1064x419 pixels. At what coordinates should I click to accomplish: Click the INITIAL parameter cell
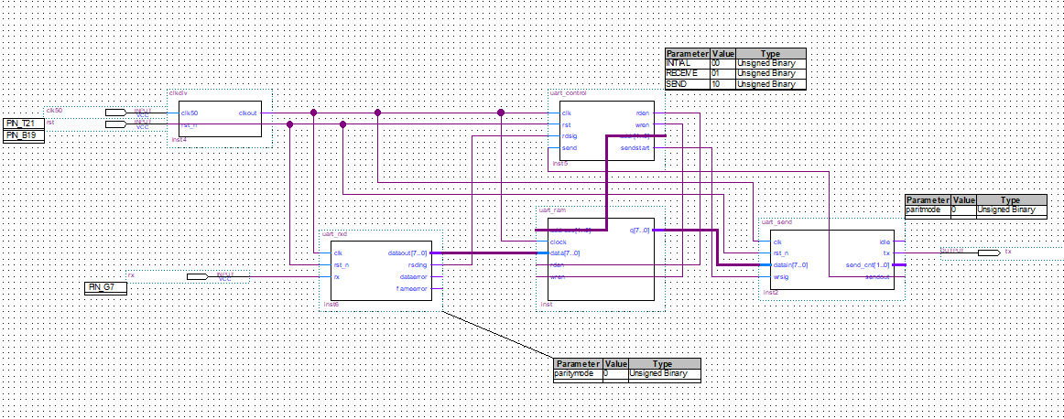688,64
